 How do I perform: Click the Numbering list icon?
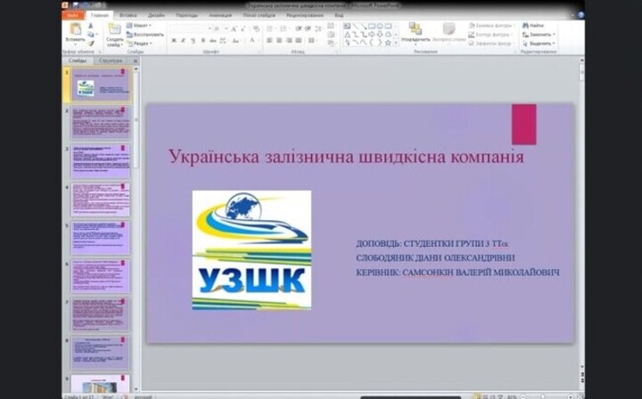click(x=283, y=29)
